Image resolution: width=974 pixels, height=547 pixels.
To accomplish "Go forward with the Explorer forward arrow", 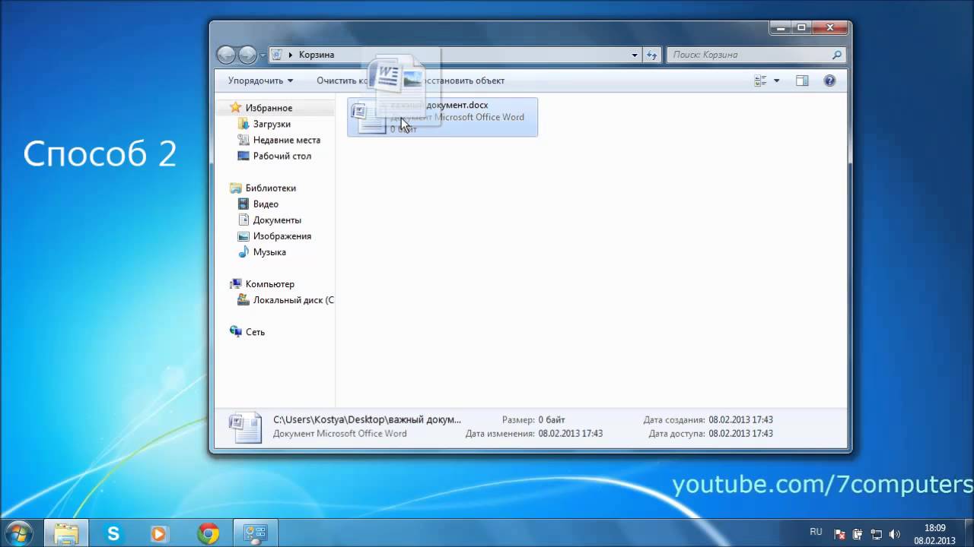I will point(247,55).
